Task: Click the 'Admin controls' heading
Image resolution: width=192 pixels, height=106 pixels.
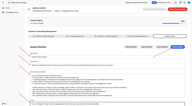Action: click(x=39, y=8)
